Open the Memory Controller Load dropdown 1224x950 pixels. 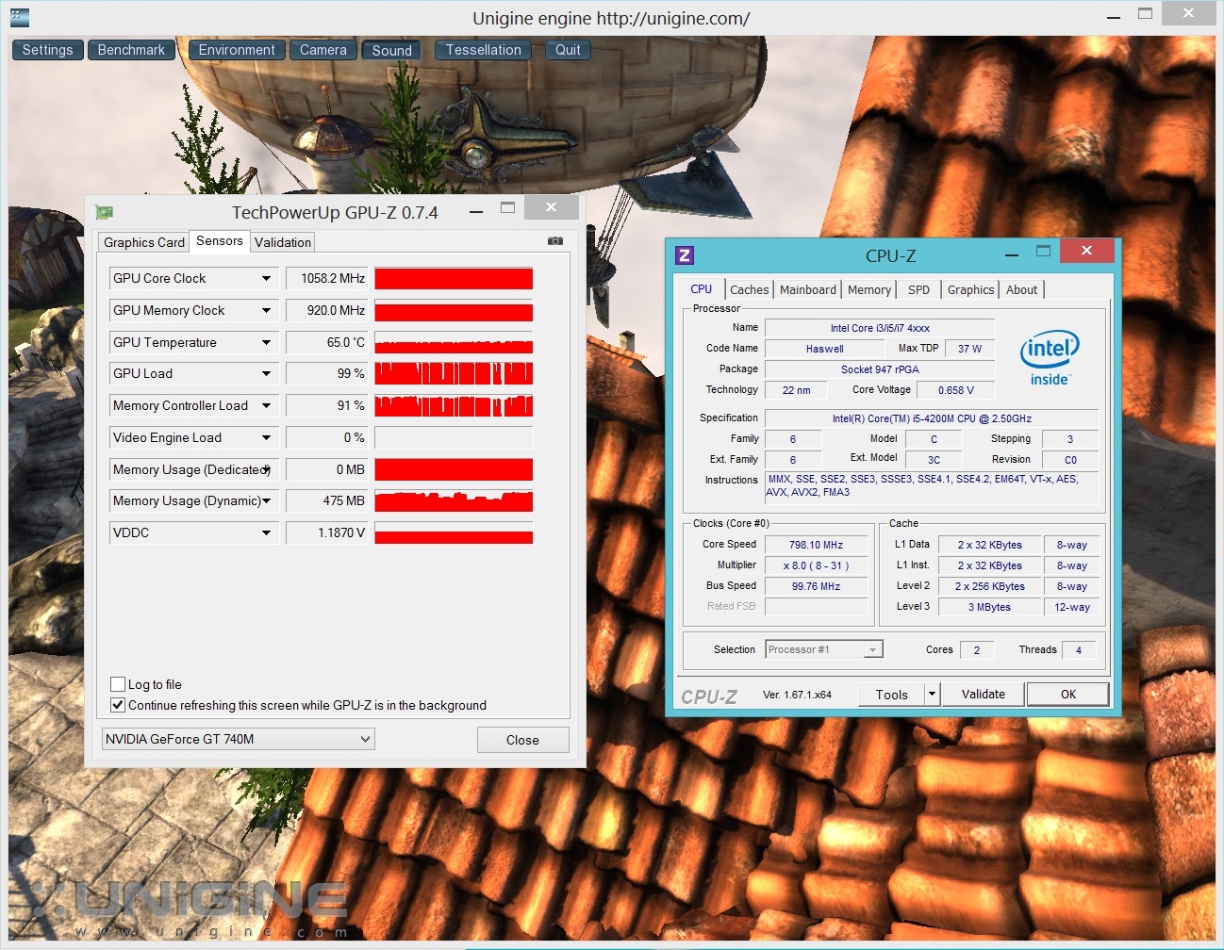tap(267, 405)
